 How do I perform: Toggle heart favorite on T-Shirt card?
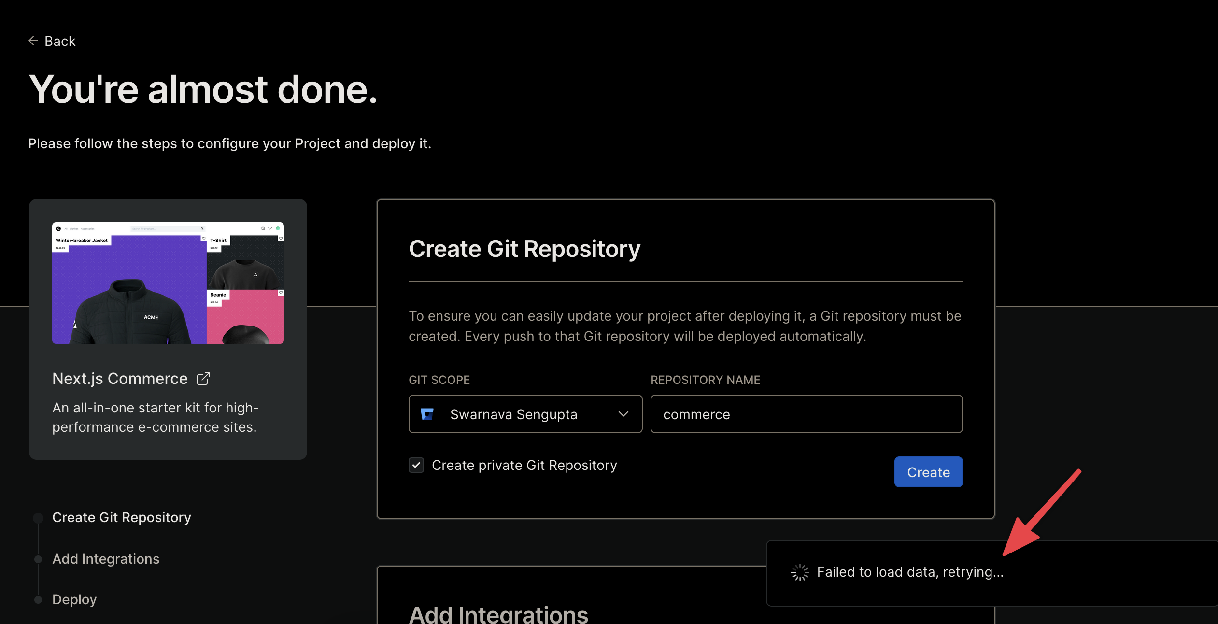(281, 238)
